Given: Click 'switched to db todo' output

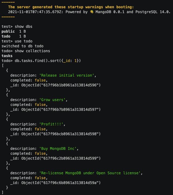Looking at the screenshot, I should 22,46.
